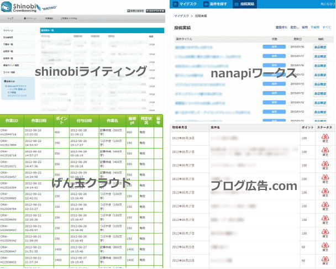Screen dimensions: 336x269
Task: Click the house icon in Shinobi's マイページ nav item
Action: point(25,19)
